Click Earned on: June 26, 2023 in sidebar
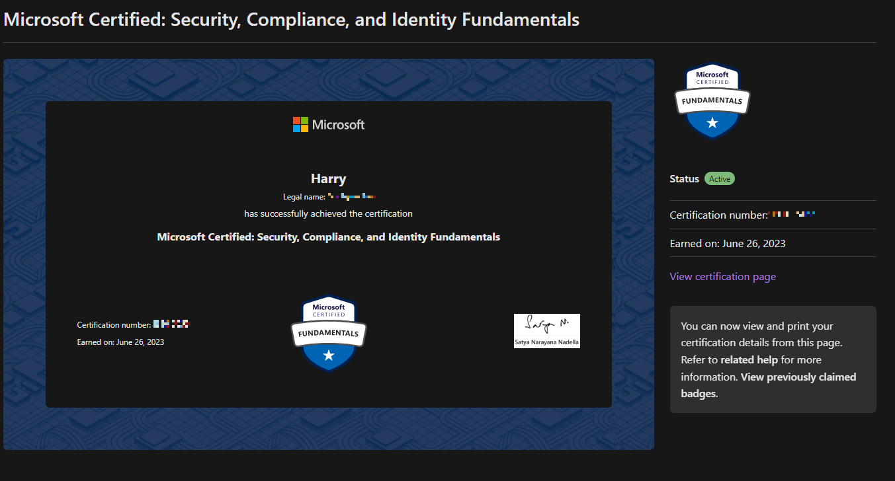895x481 pixels. click(728, 243)
